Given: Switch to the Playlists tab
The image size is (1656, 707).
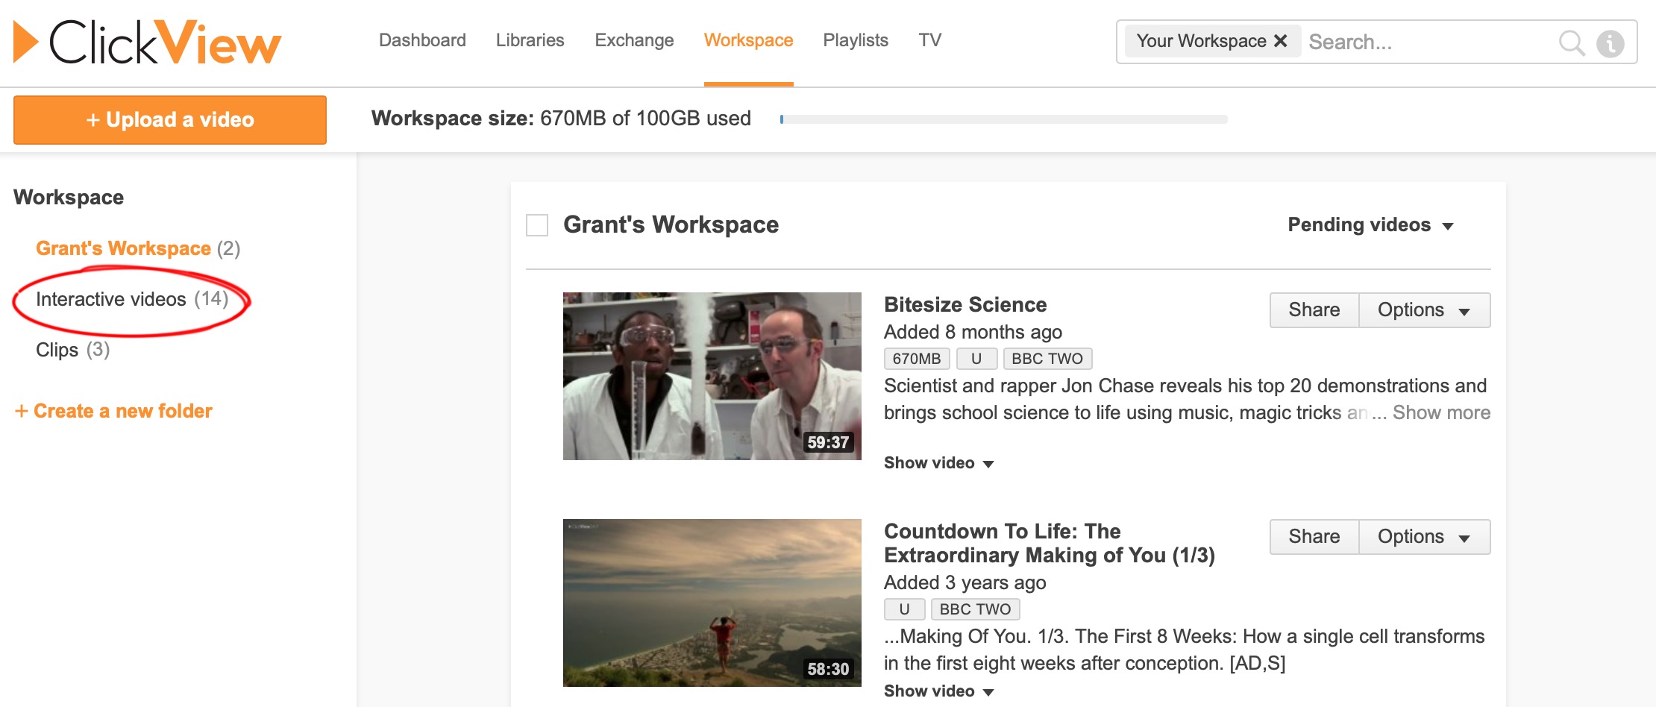Looking at the screenshot, I should tap(855, 40).
